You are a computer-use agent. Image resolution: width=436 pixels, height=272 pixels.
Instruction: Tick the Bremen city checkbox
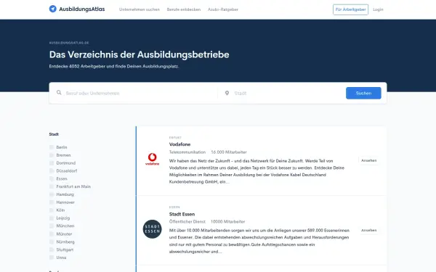tap(52, 155)
